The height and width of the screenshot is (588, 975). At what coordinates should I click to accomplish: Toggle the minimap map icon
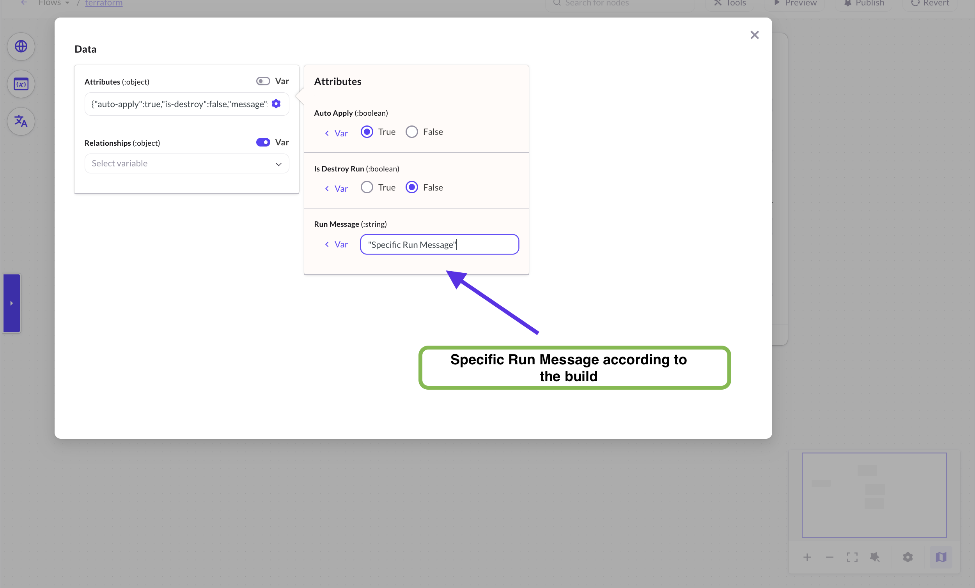(x=941, y=557)
